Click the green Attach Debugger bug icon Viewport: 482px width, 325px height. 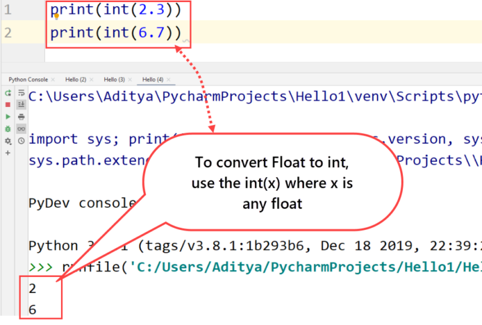pos(8,128)
